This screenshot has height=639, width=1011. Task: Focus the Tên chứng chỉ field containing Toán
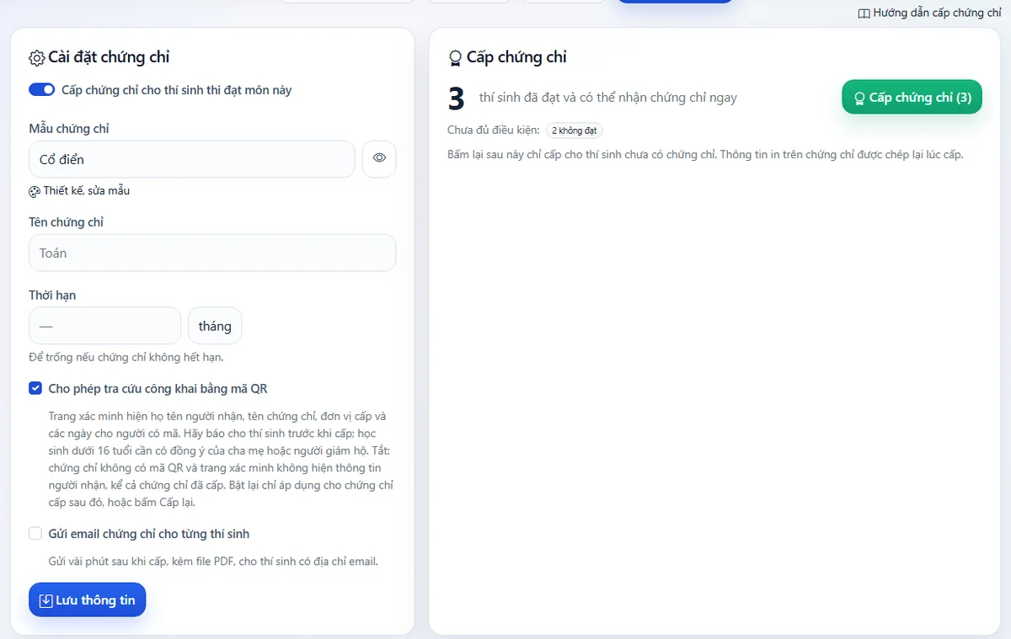pos(212,253)
